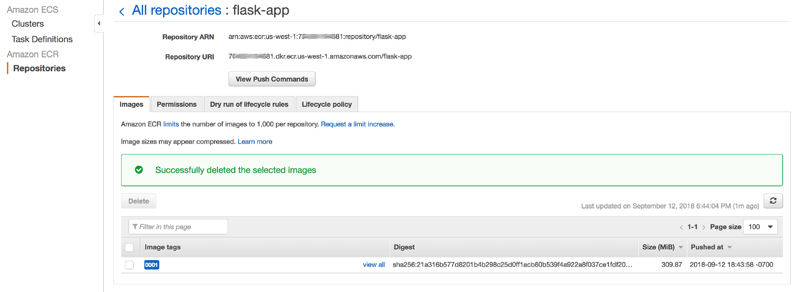Click the Repository URI value
Viewport: 797px width, 292px height.
click(x=320, y=56)
